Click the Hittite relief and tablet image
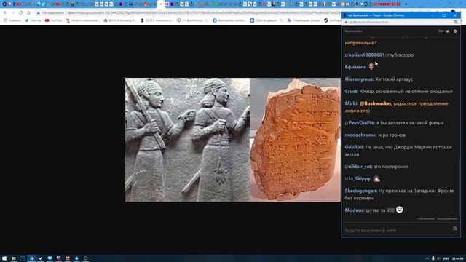Image resolution: width=466 pixels, height=262 pixels. point(233,140)
